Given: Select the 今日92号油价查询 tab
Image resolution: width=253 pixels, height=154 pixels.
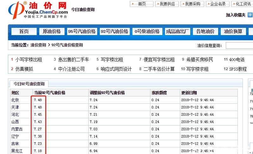Looking at the screenshot, I should [29, 84].
